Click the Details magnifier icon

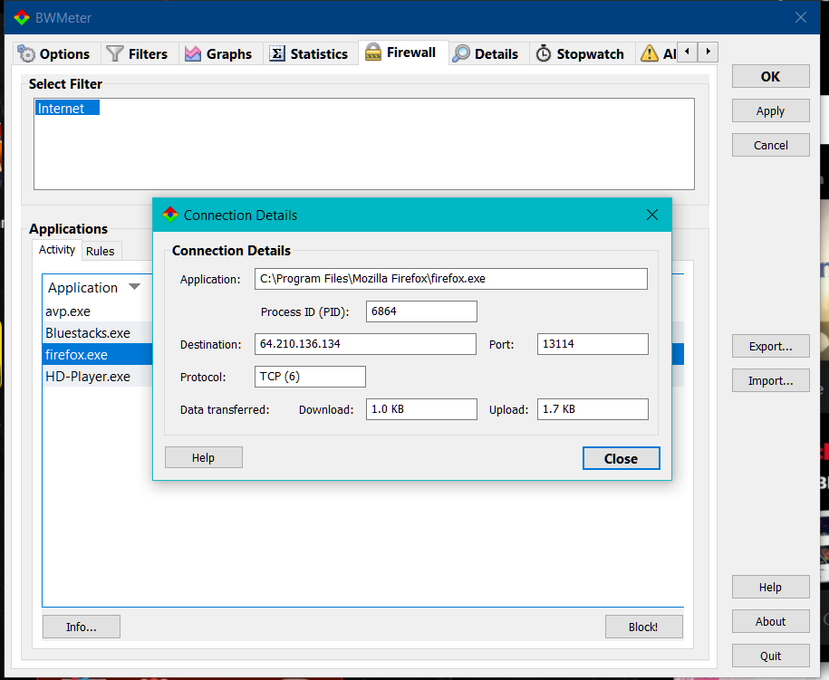(461, 53)
